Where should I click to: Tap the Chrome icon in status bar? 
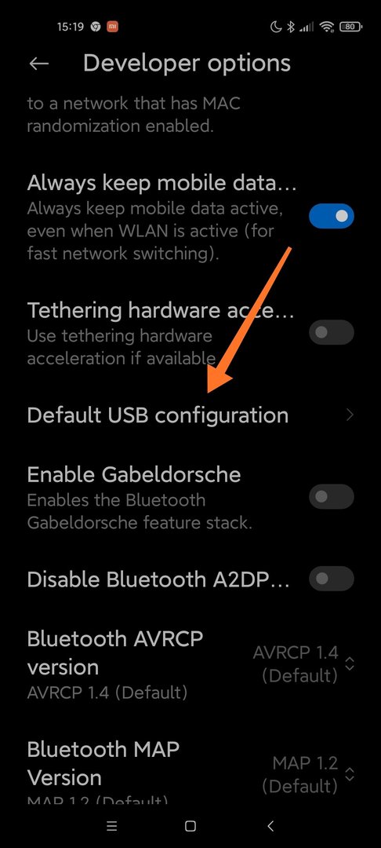click(x=95, y=27)
